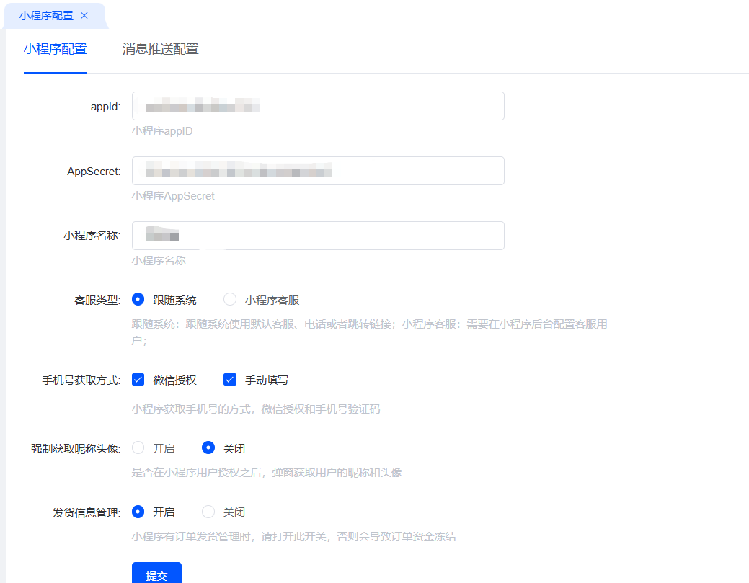Image resolution: width=749 pixels, height=583 pixels.
Task: Click the appId: field label
Action: click(x=105, y=107)
